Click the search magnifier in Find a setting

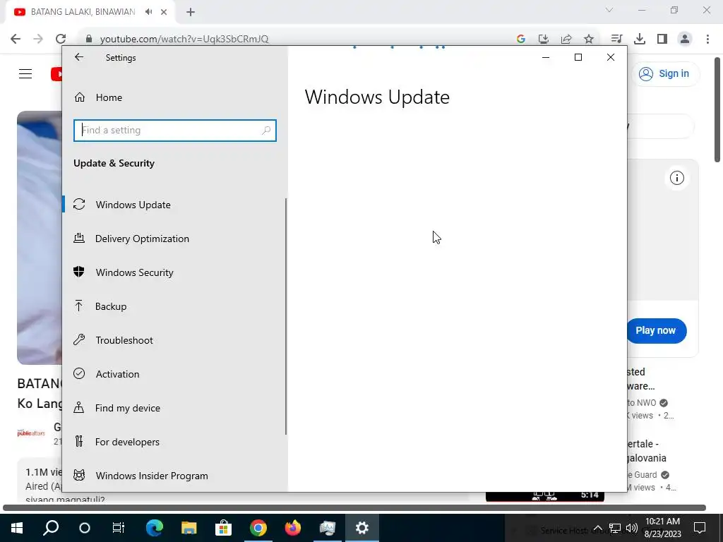pyautogui.click(x=266, y=131)
